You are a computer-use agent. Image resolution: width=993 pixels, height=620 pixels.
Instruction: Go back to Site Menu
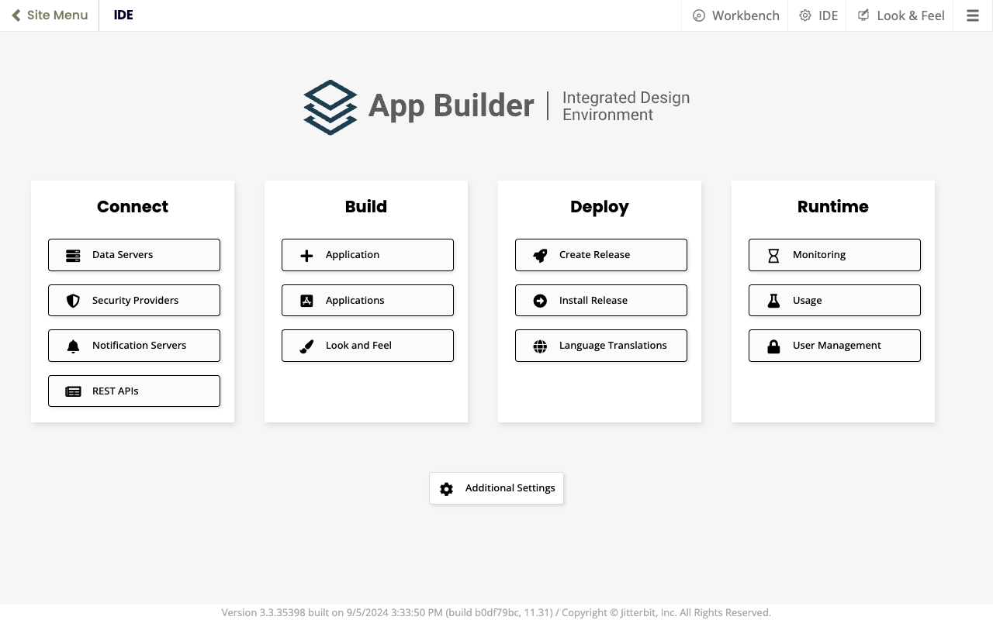pos(50,15)
